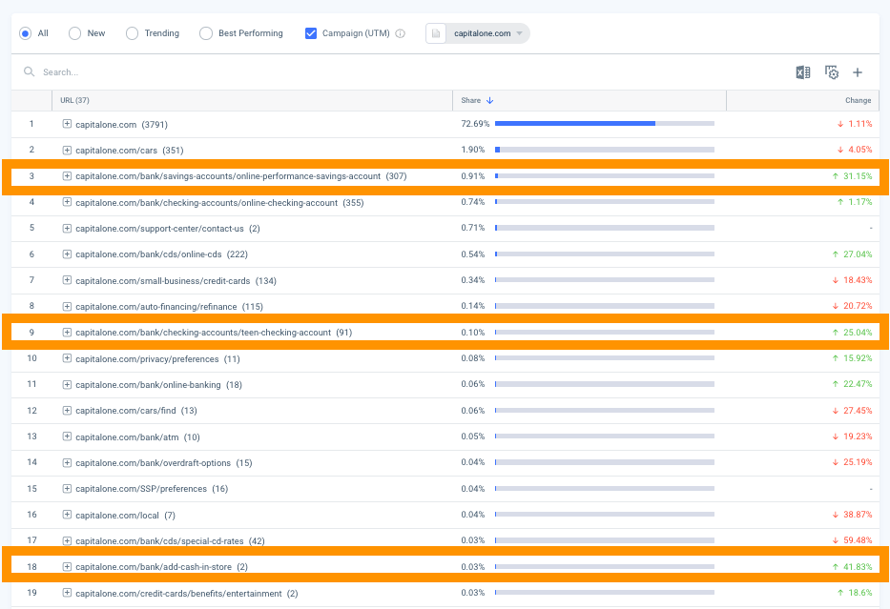Open capitalone.com/cars link
890x609 pixels.
point(116,151)
